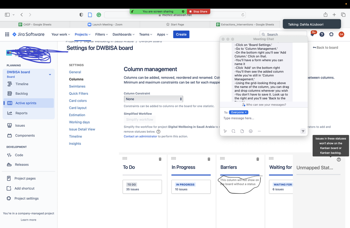
Task: Open the Column Constraint None dropdown
Action: pyautogui.click(x=153, y=99)
